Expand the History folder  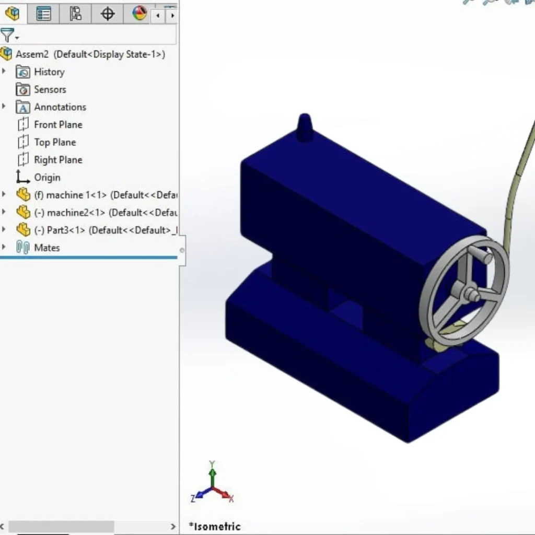(x=4, y=72)
